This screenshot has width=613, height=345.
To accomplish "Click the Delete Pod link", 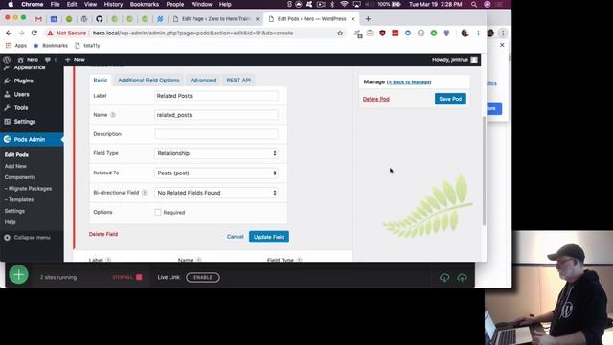I will click(x=376, y=99).
